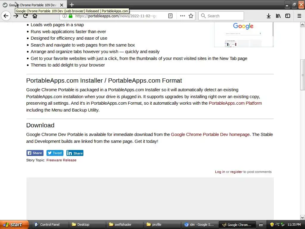
Task: Focus the Search box in toolbar
Action: click(x=221, y=16)
